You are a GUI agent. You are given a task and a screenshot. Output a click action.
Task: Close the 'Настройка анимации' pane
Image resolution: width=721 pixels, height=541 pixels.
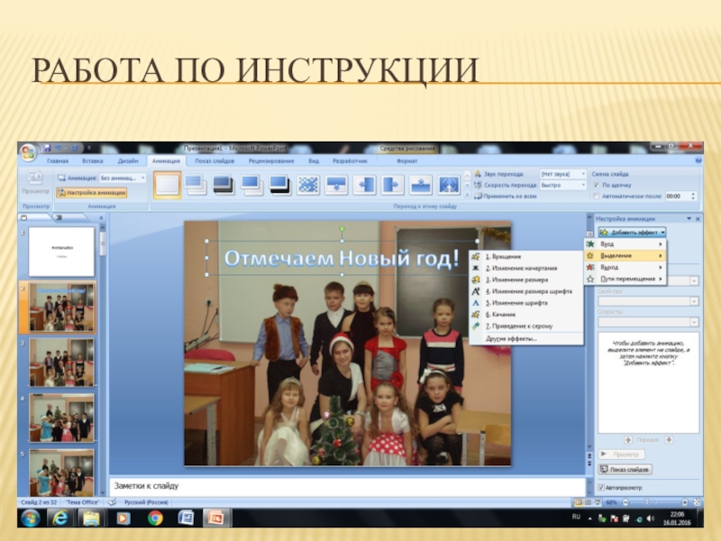pos(697,218)
